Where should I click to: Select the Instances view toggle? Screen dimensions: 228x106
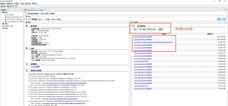47,19
